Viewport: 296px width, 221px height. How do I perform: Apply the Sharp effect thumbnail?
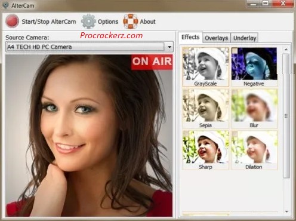(205, 150)
